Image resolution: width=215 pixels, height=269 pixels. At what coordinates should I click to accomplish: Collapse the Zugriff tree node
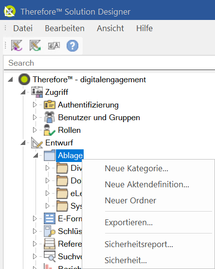23,92
